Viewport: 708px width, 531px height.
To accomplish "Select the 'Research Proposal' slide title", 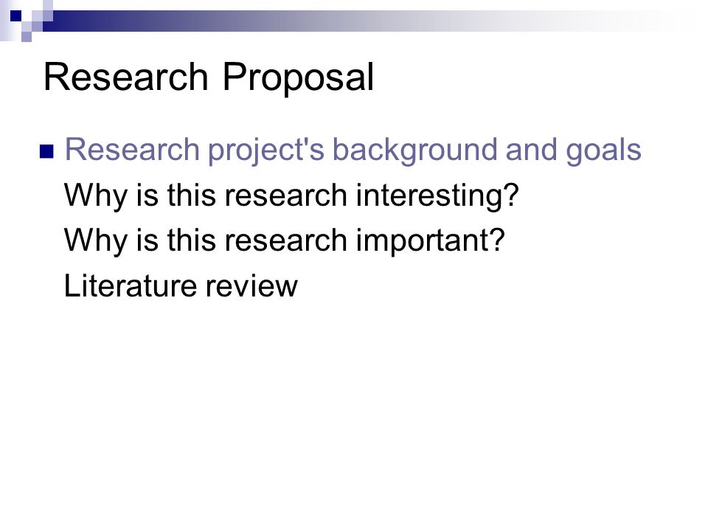I will tap(209, 77).
